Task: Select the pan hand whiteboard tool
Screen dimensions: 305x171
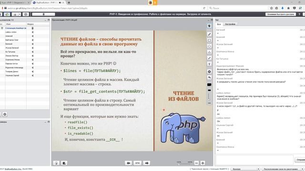Action: [209, 26]
